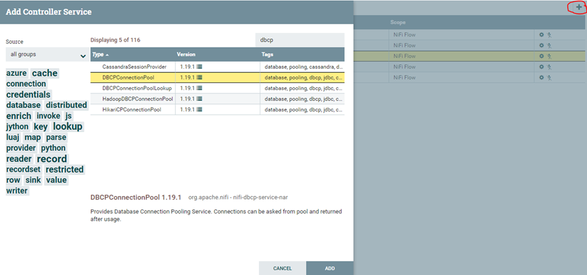Screen dimensions: 587x275
Task: Click the CANCEL button
Action: pyautogui.click(x=282, y=268)
